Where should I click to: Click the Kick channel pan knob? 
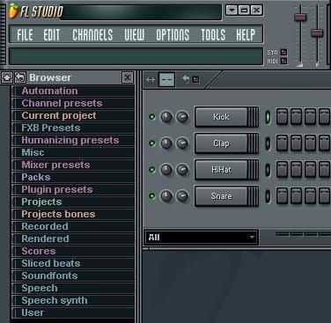(166, 117)
